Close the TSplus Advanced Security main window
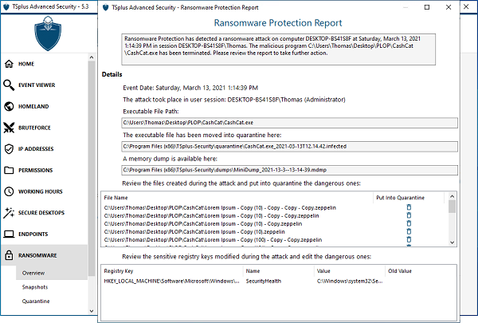478x323 pixels. (x=466, y=6)
